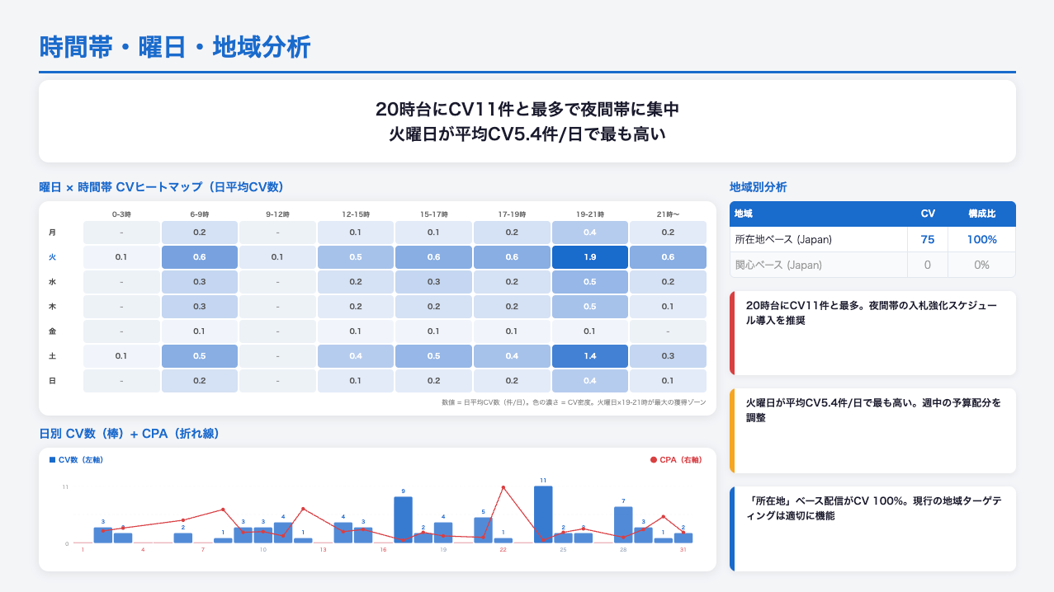The width and height of the screenshot is (1054, 592).
Task: Click the red CPA legend dot
Action: 654,459
